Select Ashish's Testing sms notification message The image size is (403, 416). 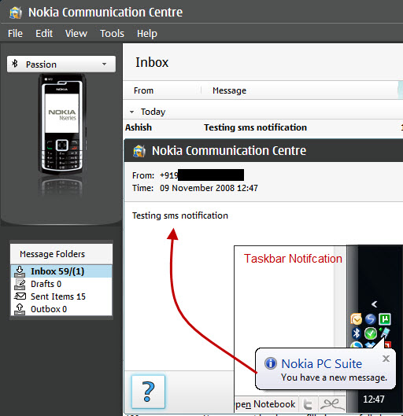click(x=263, y=127)
